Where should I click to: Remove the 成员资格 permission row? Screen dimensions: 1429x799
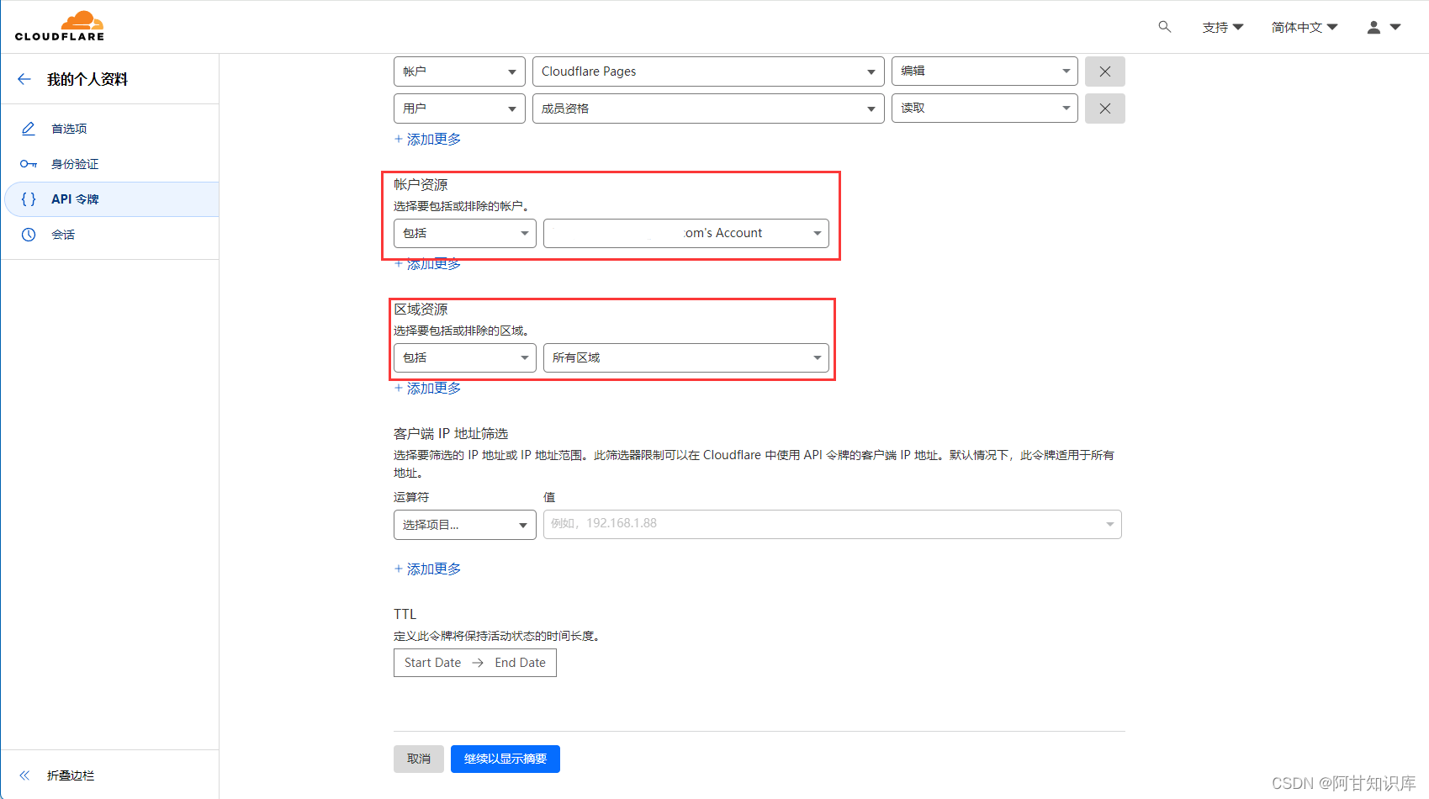pos(1105,108)
